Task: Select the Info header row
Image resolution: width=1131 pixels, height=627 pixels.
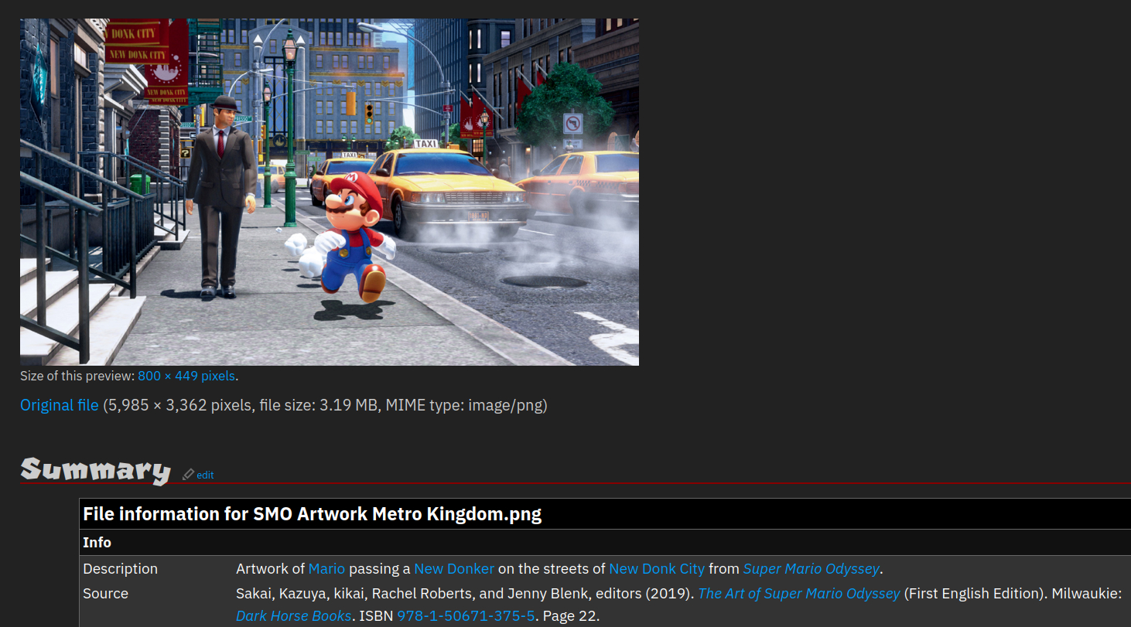Action: coord(97,543)
